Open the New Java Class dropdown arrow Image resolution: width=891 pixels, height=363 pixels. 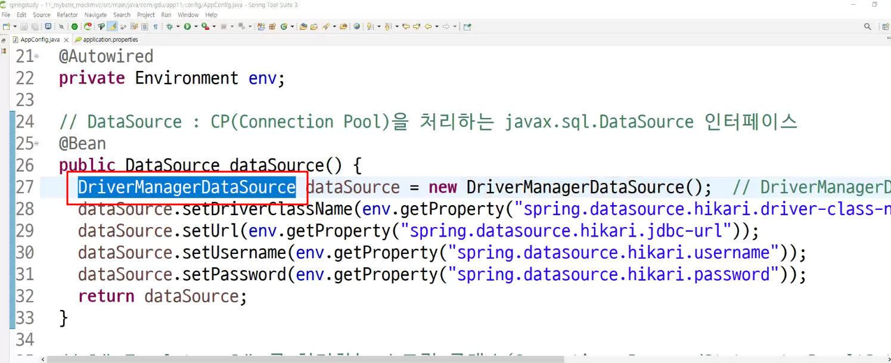pyautogui.click(x=292, y=26)
